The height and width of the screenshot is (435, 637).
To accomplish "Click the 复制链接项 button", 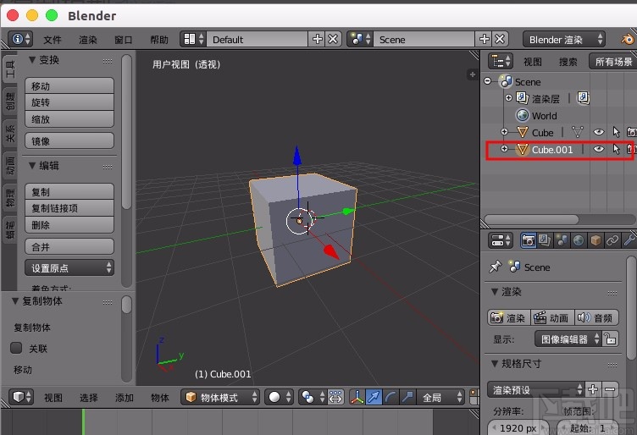I will click(x=69, y=208).
